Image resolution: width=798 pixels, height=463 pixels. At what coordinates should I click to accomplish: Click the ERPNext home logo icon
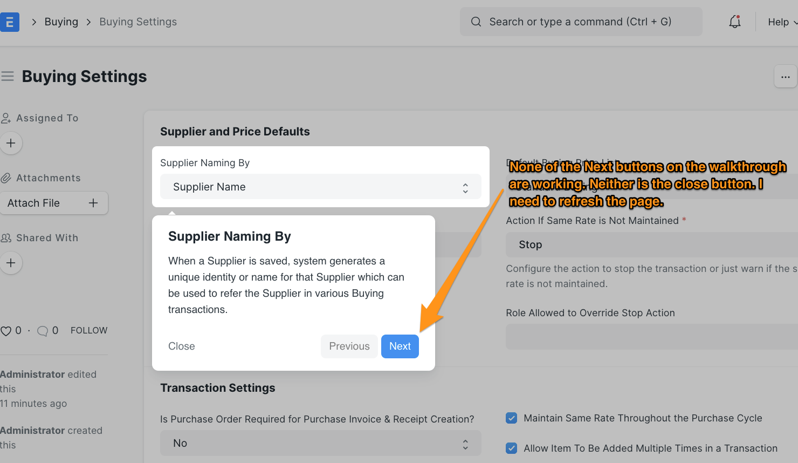pyautogui.click(x=9, y=22)
